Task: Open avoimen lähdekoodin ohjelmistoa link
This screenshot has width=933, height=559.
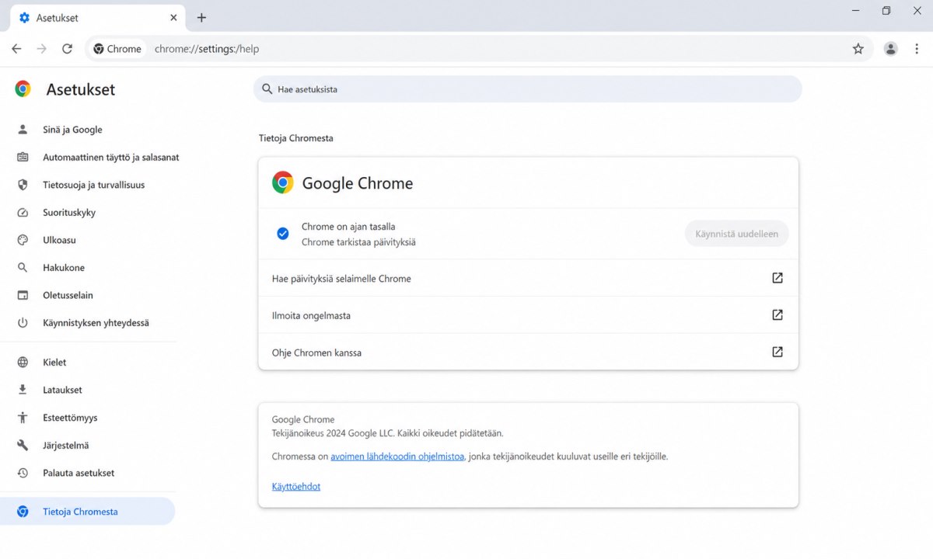Action: [397, 457]
